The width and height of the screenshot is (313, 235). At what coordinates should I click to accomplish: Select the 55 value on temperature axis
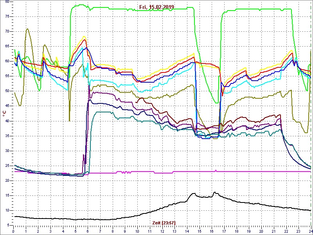pos(7,76)
